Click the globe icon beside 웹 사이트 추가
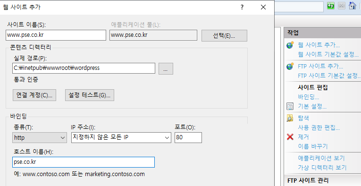361x186 pixels. point(290,45)
